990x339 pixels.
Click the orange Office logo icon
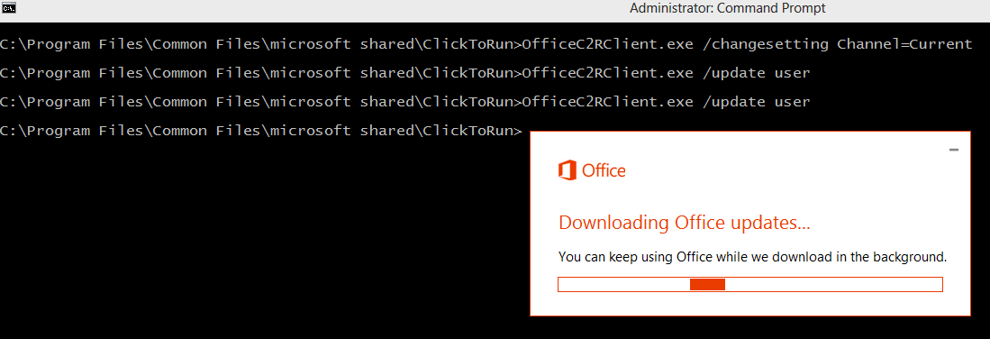[567, 170]
